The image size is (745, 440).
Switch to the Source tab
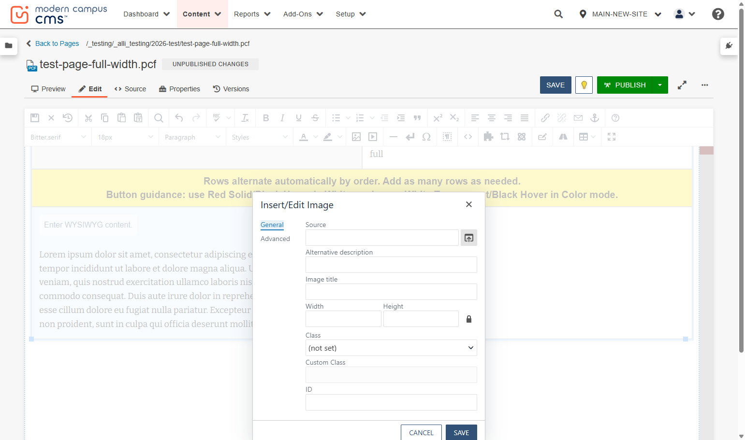(x=130, y=89)
